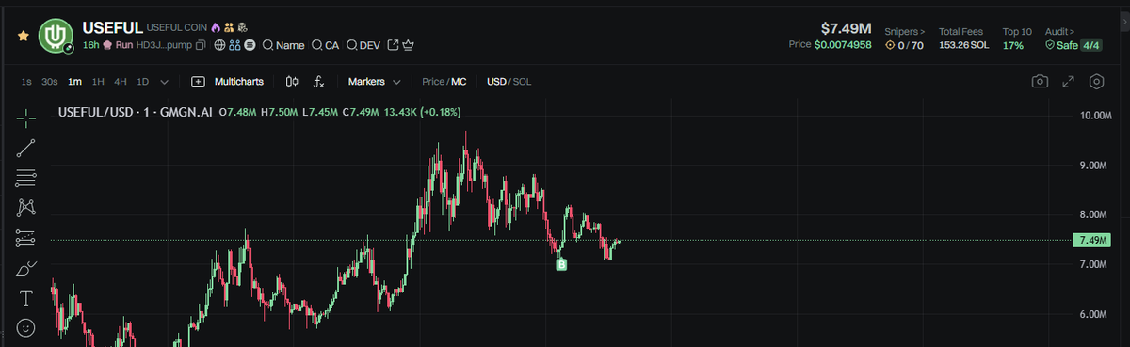
Task: Open the candlestick chart type selector
Action: (x=292, y=82)
